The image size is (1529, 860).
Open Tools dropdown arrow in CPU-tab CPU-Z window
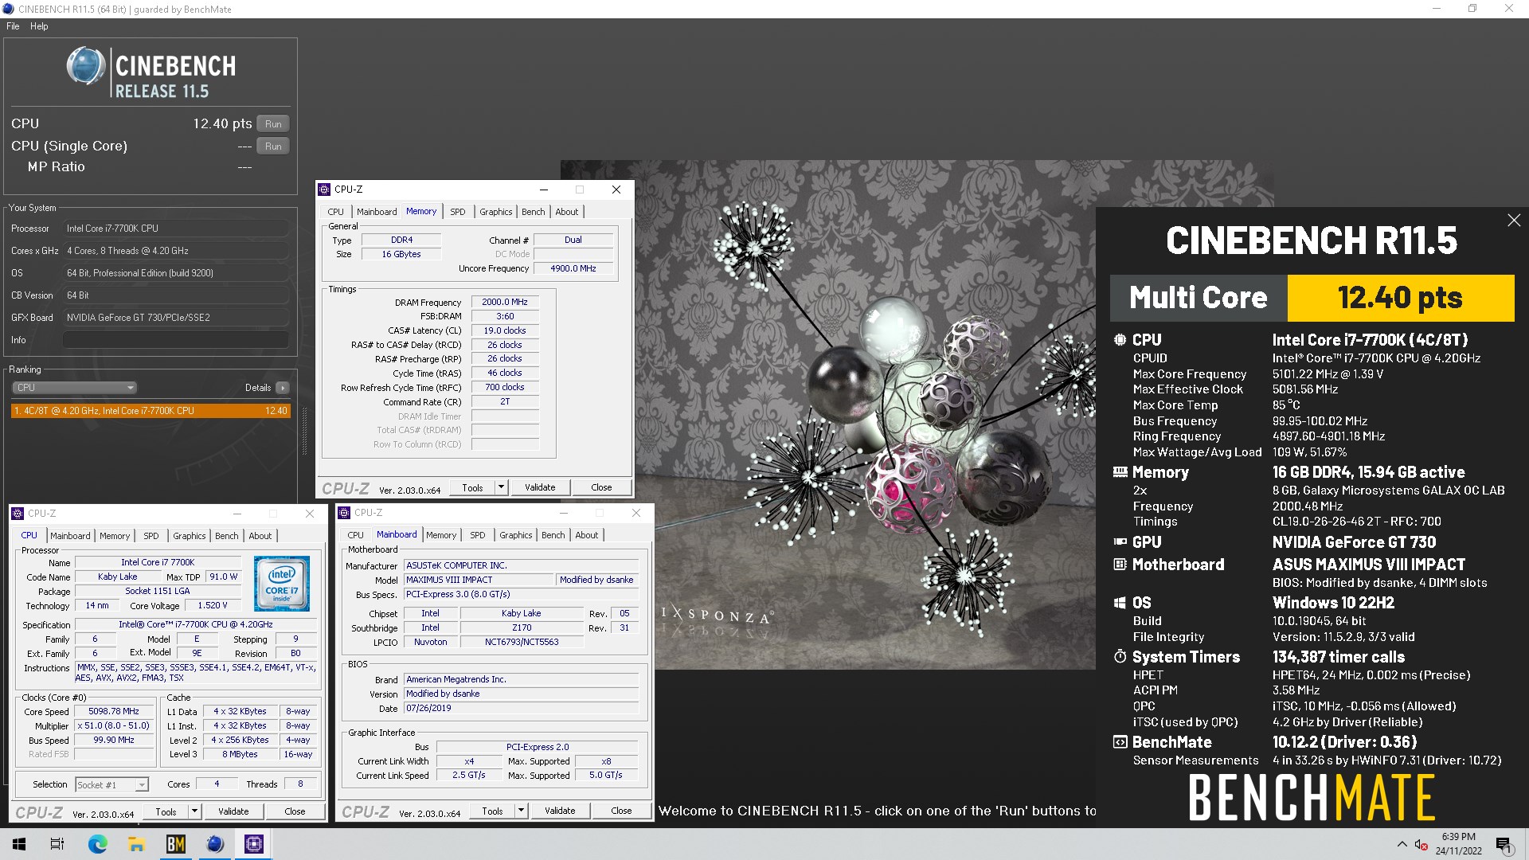pyautogui.click(x=194, y=811)
